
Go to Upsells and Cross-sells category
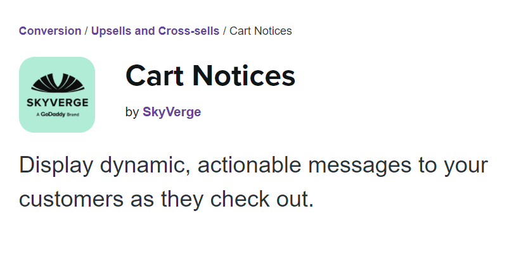[x=155, y=31]
